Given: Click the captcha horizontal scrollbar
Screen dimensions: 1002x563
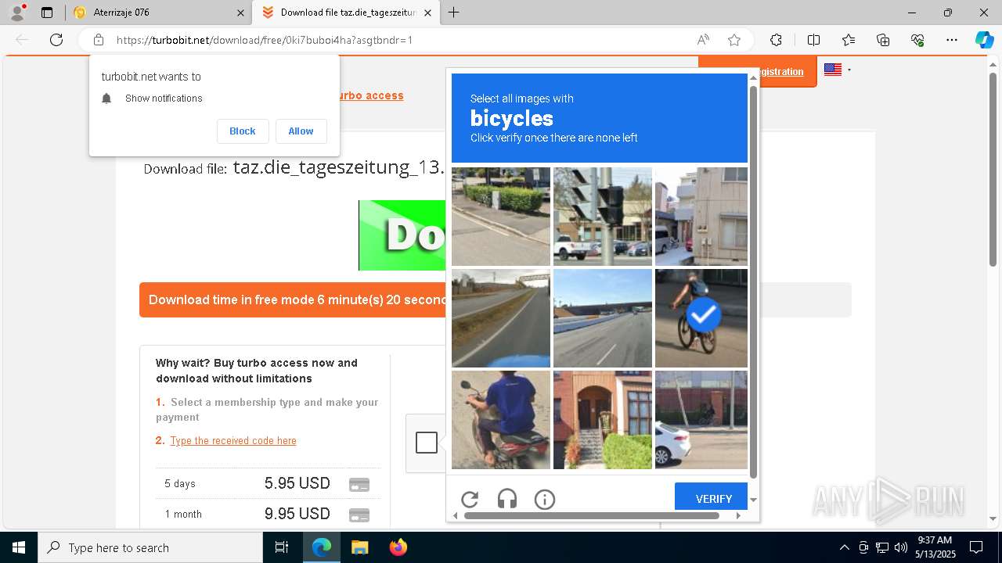Looking at the screenshot, I should [x=592, y=515].
